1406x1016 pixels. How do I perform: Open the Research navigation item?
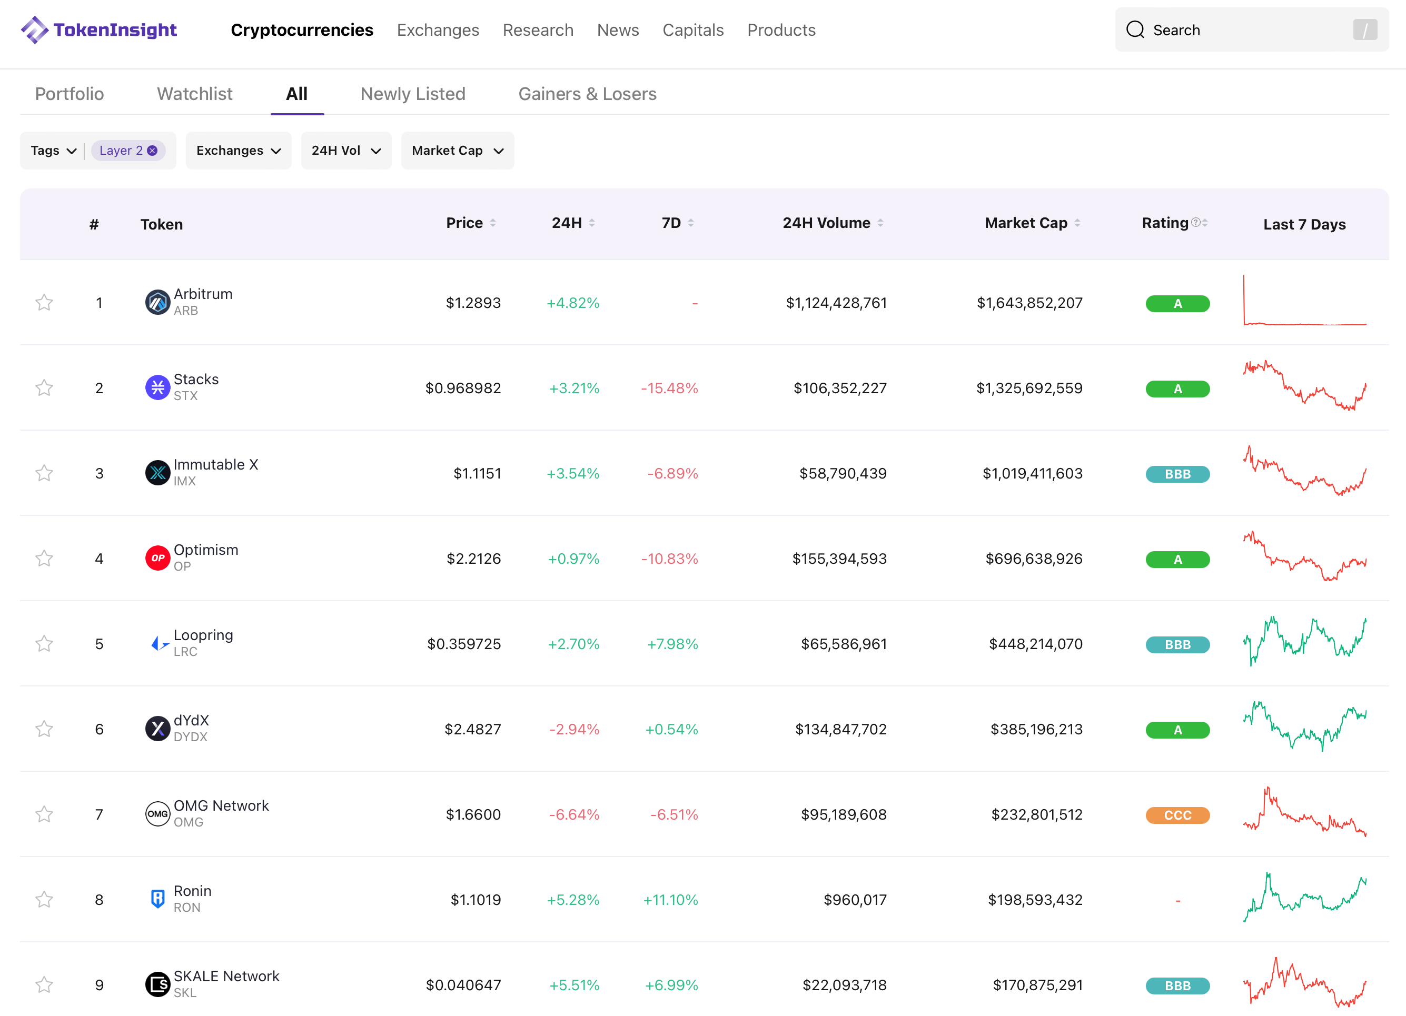[538, 30]
